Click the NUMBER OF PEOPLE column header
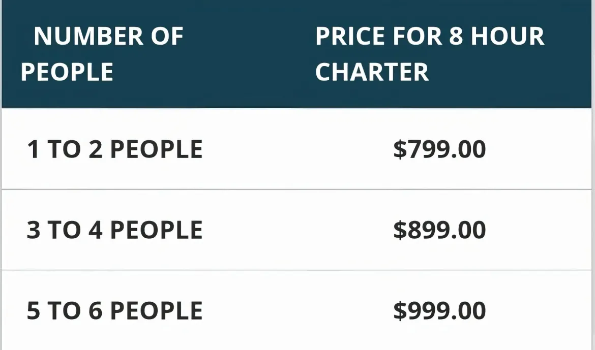Image resolution: width=595 pixels, height=350 pixels. tap(102, 54)
